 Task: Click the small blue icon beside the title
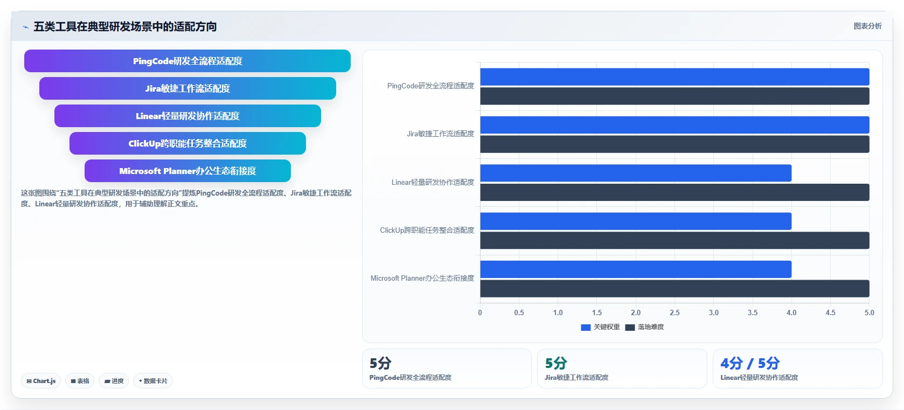point(25,27)
